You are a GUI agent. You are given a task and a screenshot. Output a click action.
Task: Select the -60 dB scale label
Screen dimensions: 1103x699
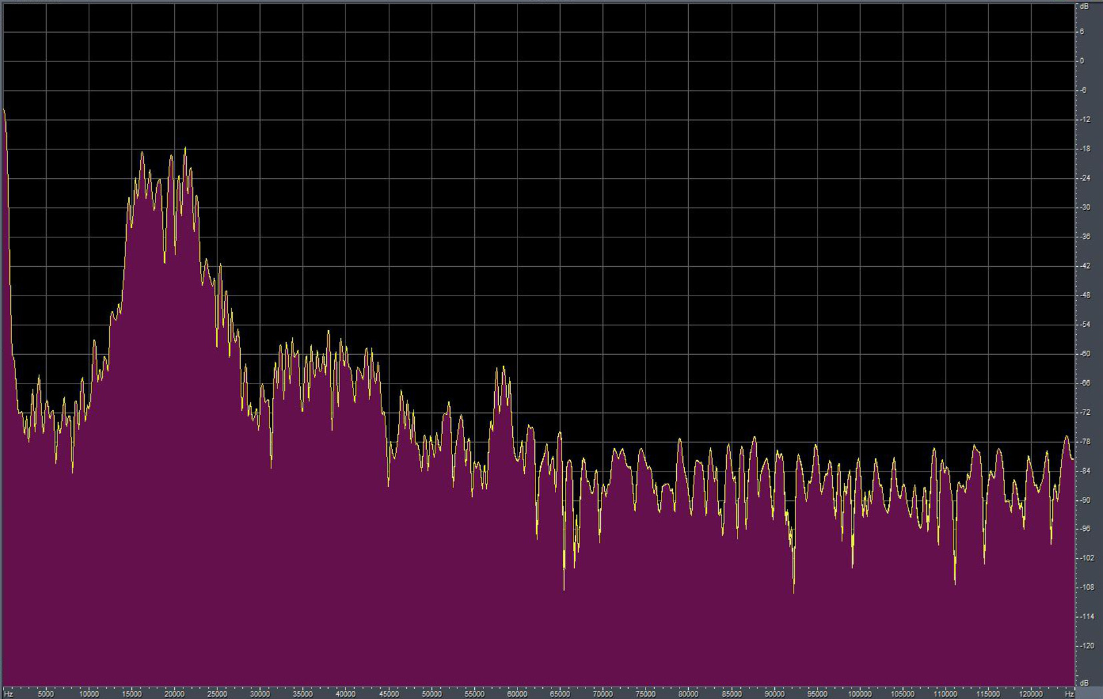tap(1084, 354)
